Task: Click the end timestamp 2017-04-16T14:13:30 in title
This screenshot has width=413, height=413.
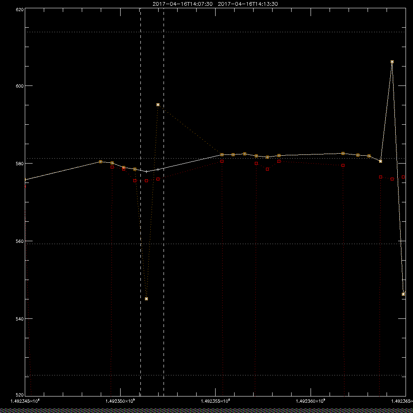Action: click(x=248, y=4)
